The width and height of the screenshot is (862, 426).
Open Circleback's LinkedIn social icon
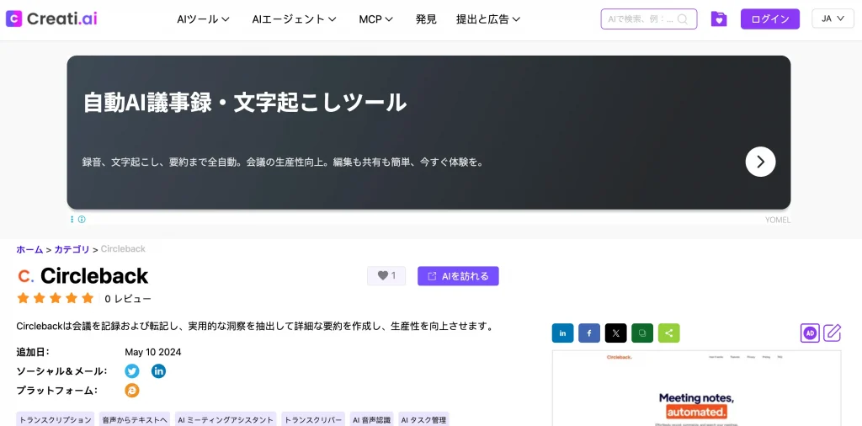158,371
